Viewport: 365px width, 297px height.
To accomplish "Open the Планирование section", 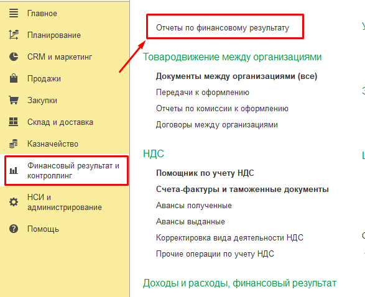I will tap(54, 35).
